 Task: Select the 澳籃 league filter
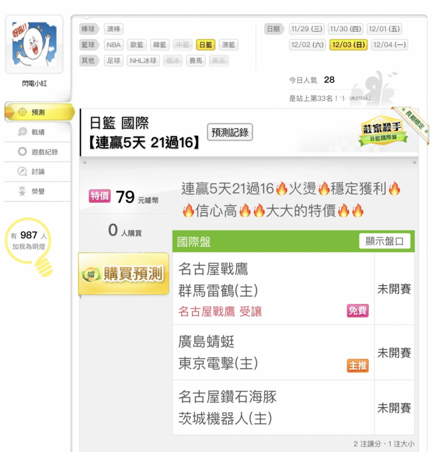click(x=229, y=45)
